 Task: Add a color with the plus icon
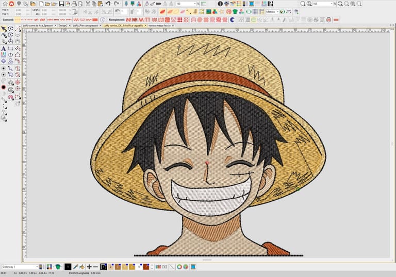point(89,267)
